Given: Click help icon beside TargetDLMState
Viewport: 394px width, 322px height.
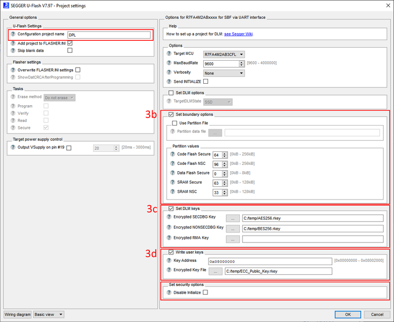Looking at the screenshot, I should pos(169,101).
